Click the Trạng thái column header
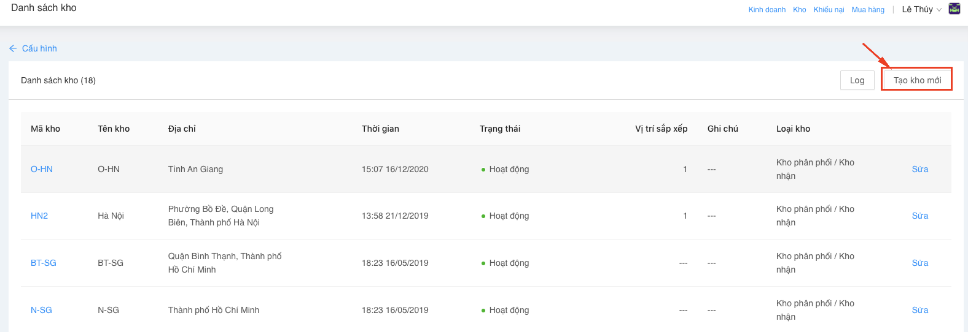Screen dimensions: 968x332 (x=499, y=129)
